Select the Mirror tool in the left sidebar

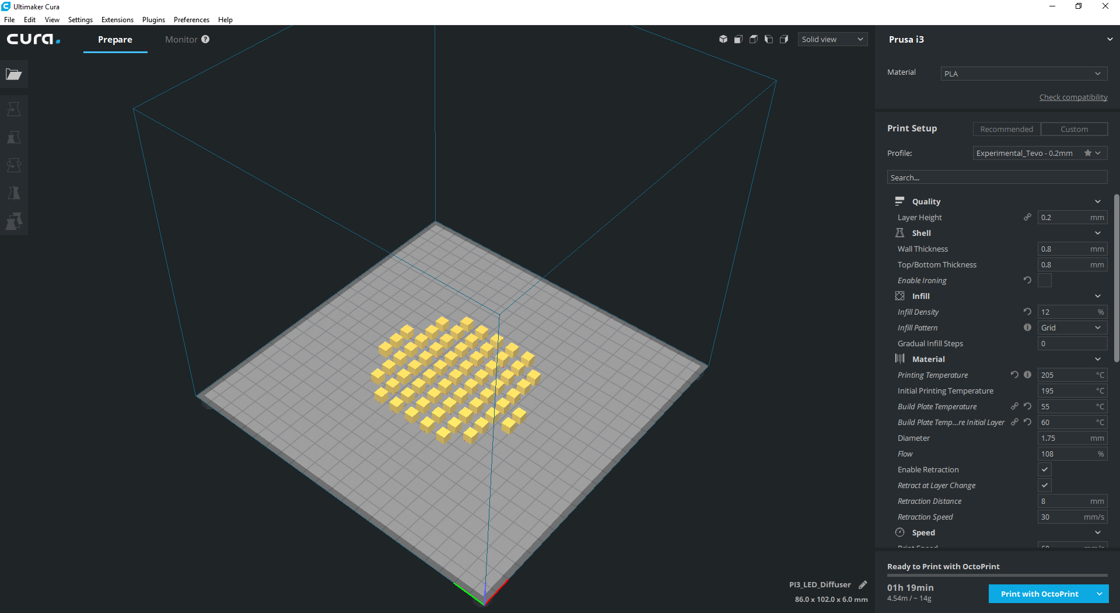click(x=14, y=193)
